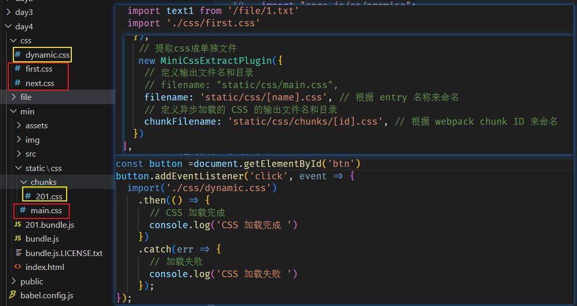Select the img folder

tap(32, 140)
